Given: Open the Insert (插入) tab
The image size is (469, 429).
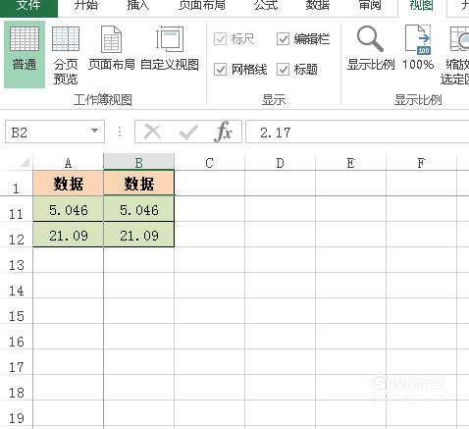Looking at the screenshot, I should pyautogui.click(x=137, y=5).
